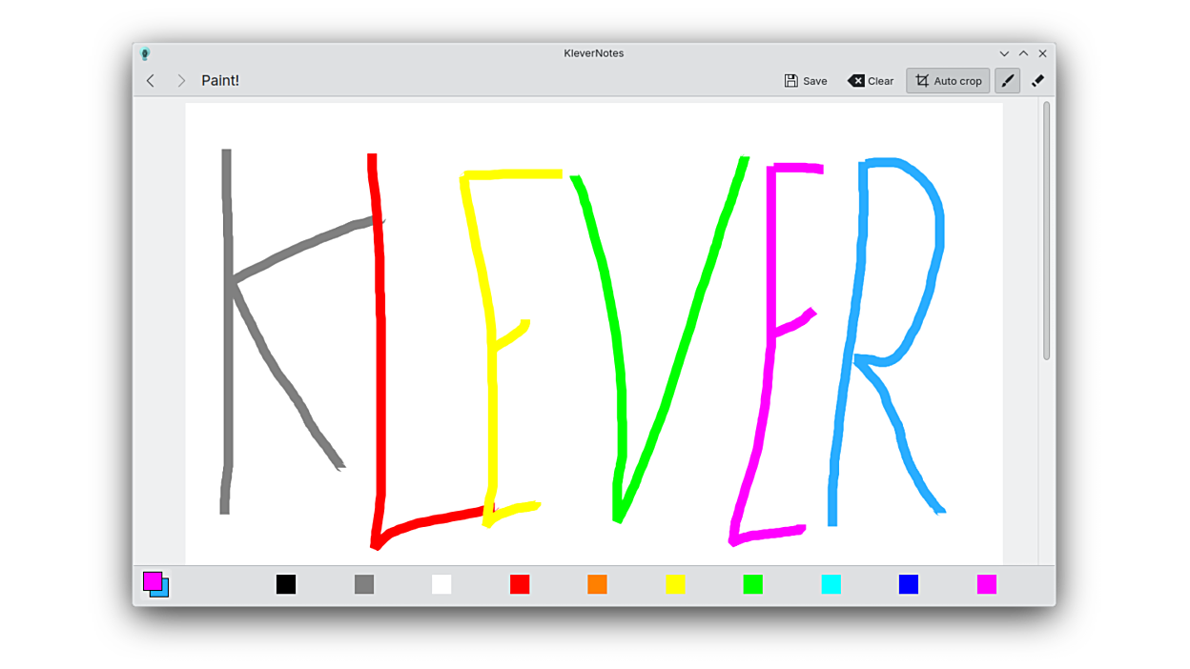Select the cyan color swatch

[831, 584]
